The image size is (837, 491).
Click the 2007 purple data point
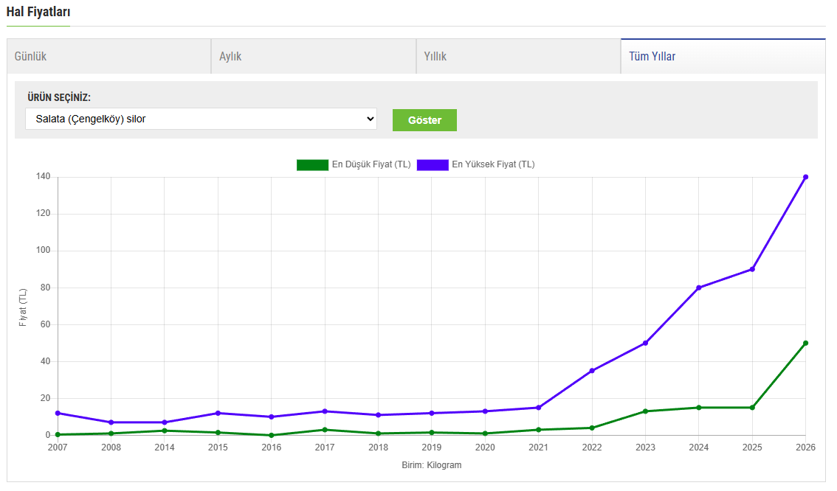tap(58, 413)
